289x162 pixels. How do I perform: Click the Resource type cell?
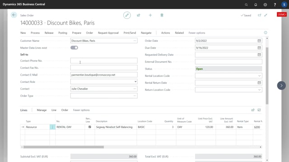point(37,127)
